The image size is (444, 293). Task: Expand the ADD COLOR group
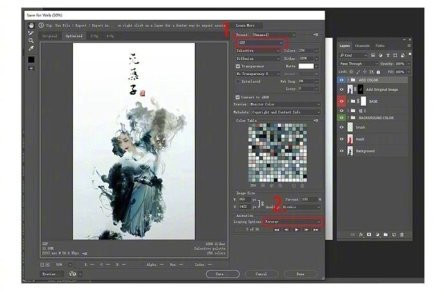click(348, 80)
